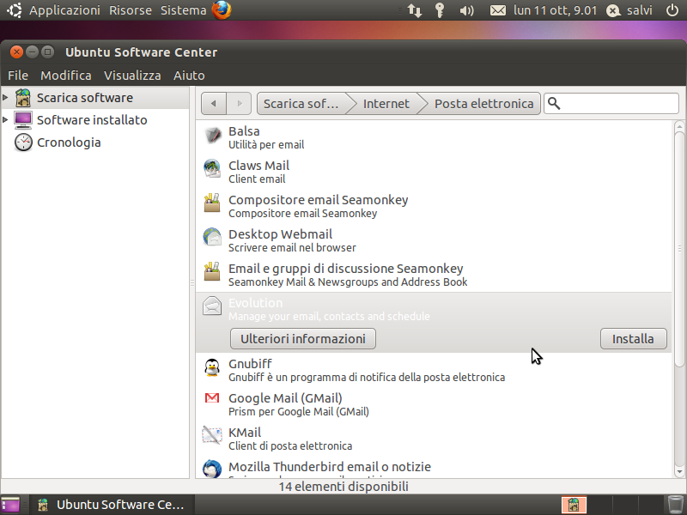The width and height of the screenshot is (687, 515).
Task: Select the Gnubiff list entry
Action: point(434,370)
